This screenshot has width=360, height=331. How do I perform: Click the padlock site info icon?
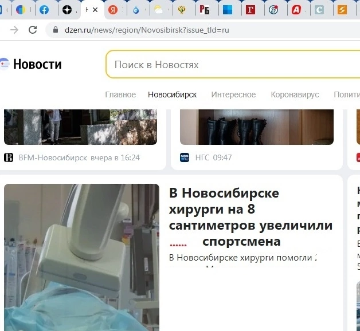tap(56, 30)
